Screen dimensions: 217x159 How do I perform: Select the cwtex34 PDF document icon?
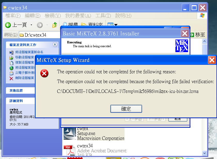[69, 151]
